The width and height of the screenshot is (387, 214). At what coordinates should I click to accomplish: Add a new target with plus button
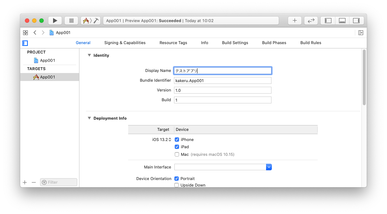(25, 182)
